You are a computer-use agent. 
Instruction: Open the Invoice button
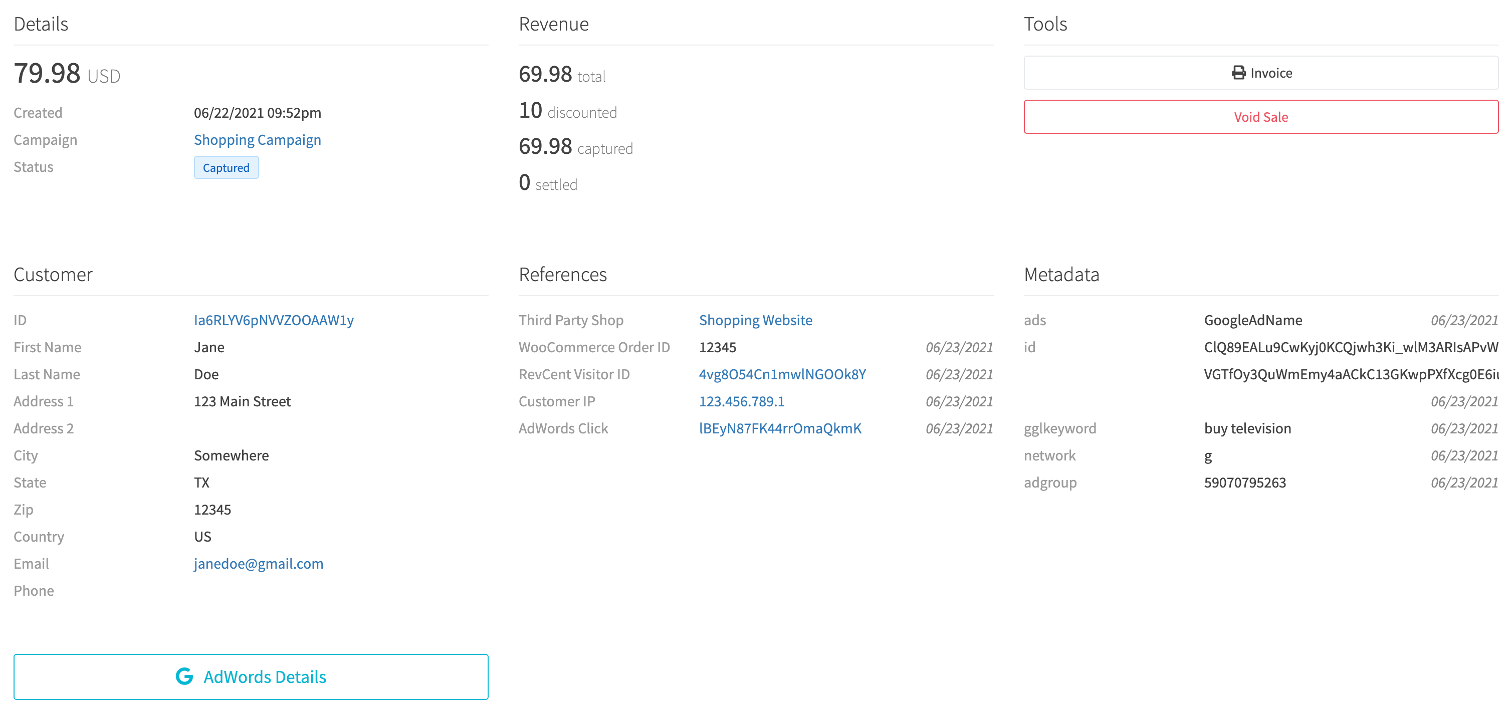pyautogui.click(x=1261, y=73)
